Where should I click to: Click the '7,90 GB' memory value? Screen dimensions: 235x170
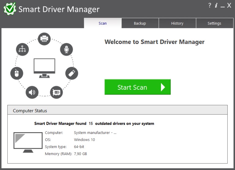pos(80,154)
